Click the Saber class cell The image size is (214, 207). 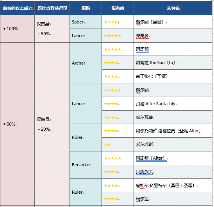click(86, 22)
